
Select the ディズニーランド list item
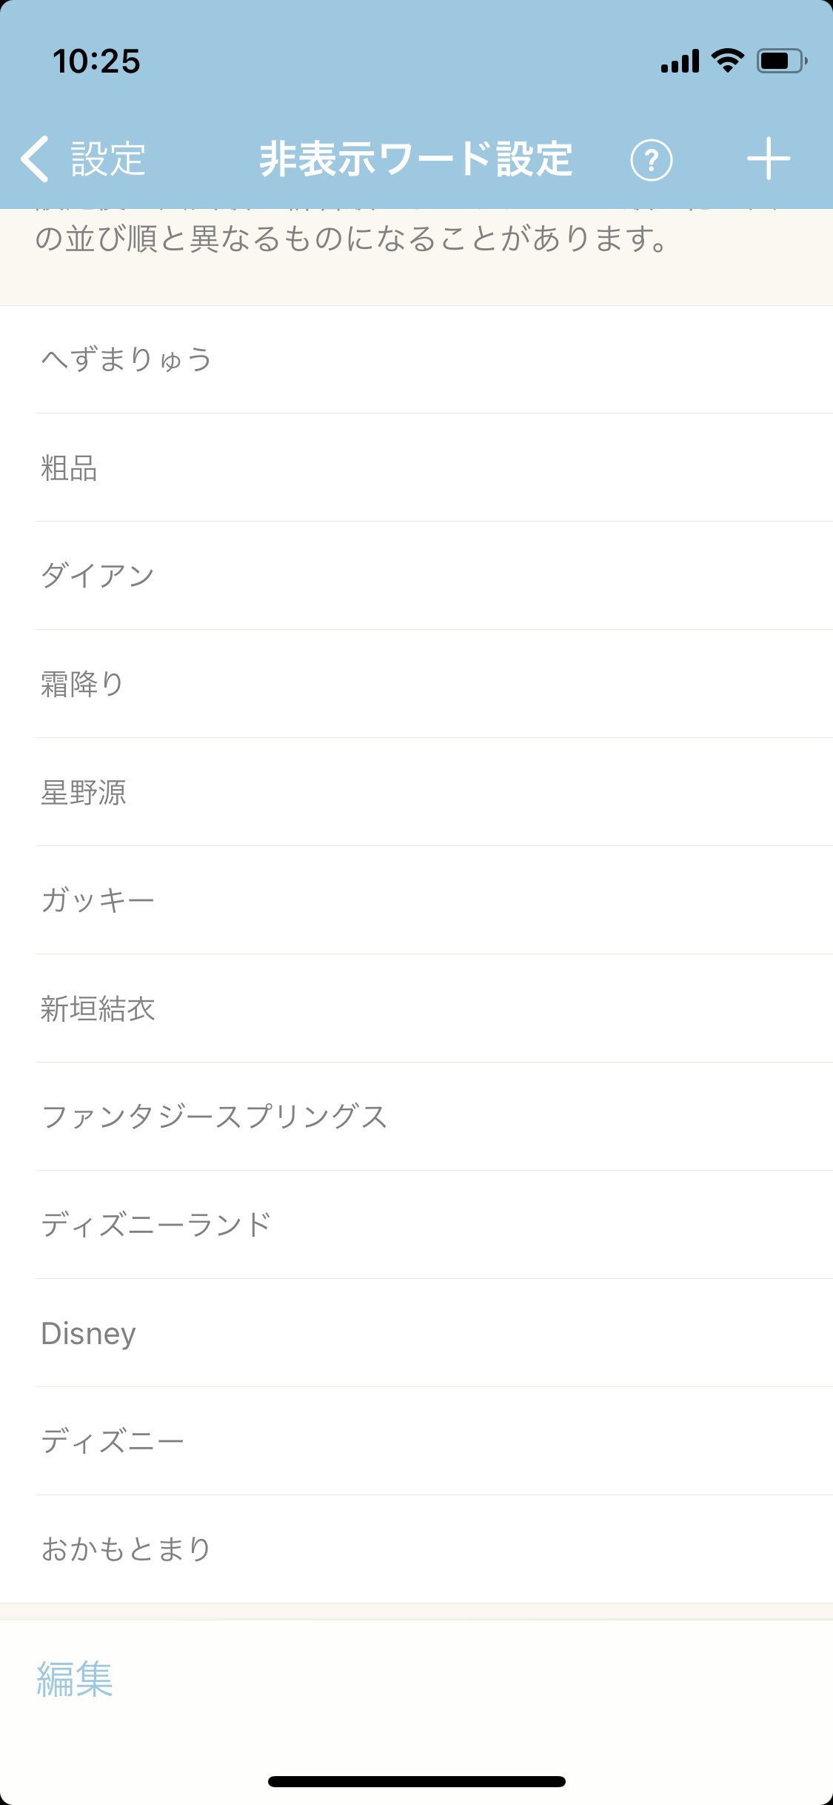click(416, 1225)
